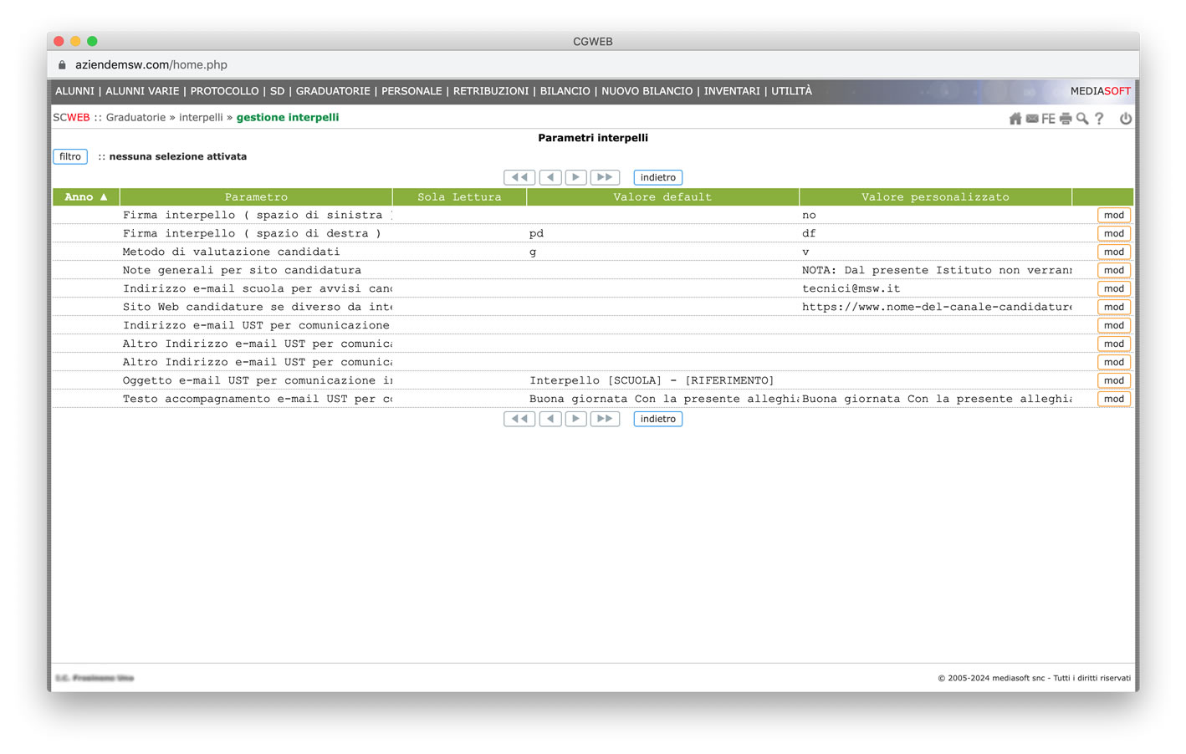This screenshot has height=754, width=1186.
Task: Go to previous page using bottom pager
Action: pyautogui.click(x=550, y=419)
